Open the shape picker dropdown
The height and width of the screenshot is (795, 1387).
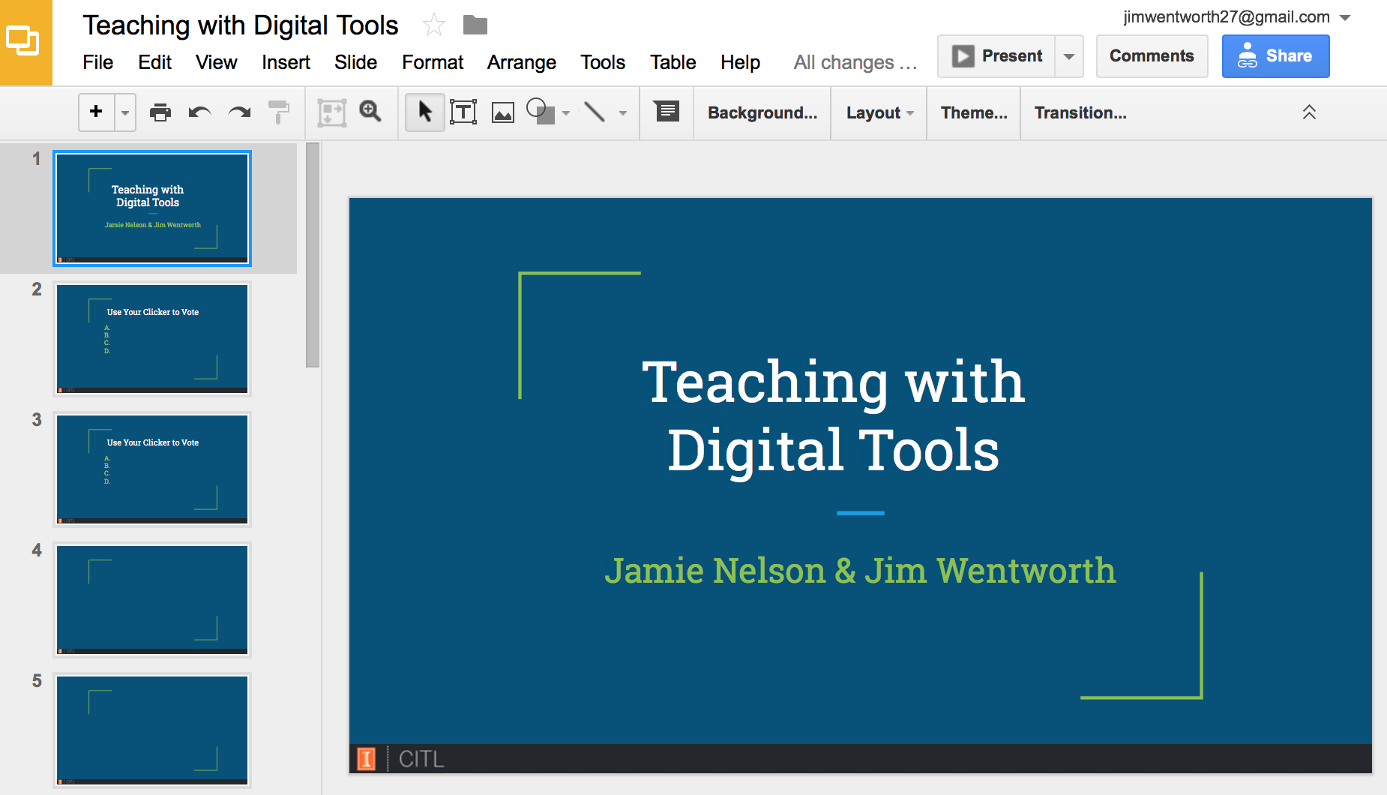(566, 112)
